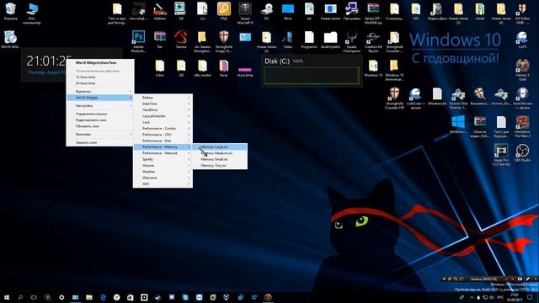
Task: Click the Disk (C:) usage bar widget
Action: pos(312,76)
